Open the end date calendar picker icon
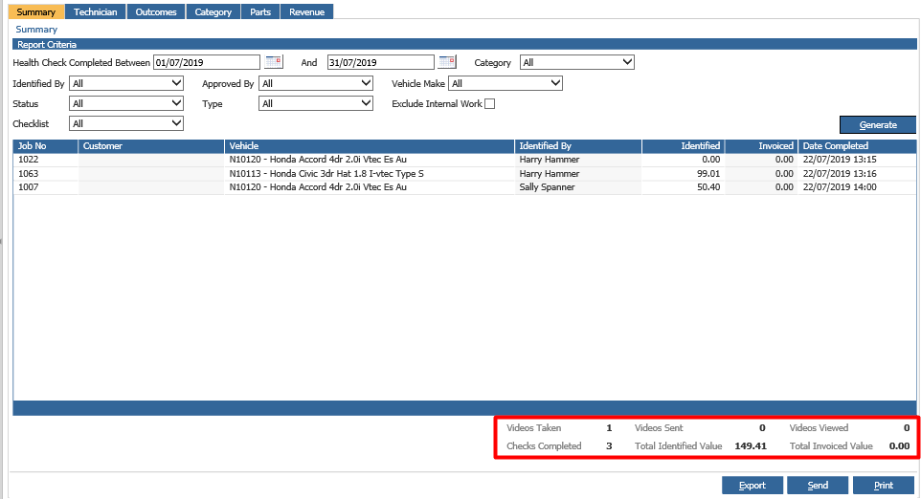 click(447, 62)
